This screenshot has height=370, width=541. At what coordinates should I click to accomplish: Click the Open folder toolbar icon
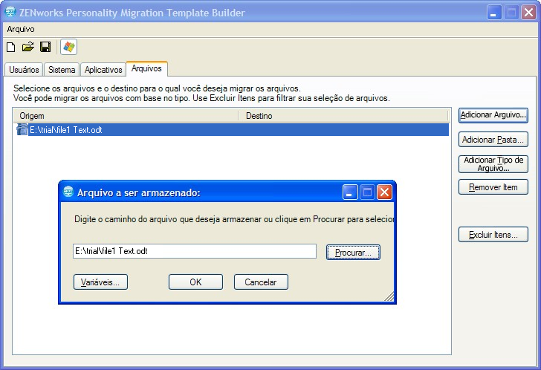pos(28,47)
